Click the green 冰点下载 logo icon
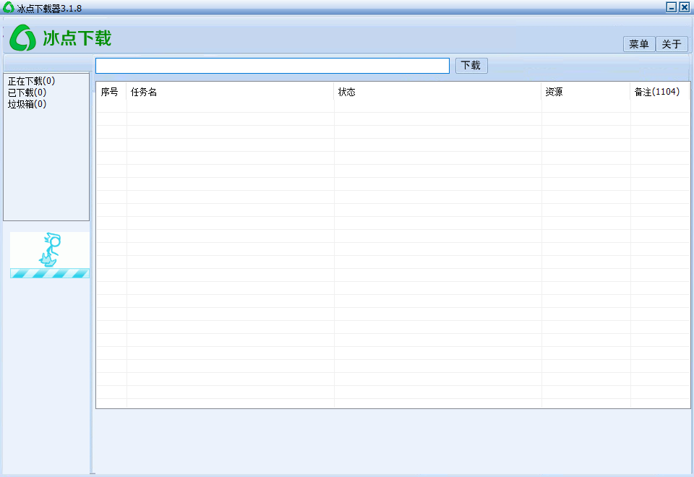 (x=22, y=38)
